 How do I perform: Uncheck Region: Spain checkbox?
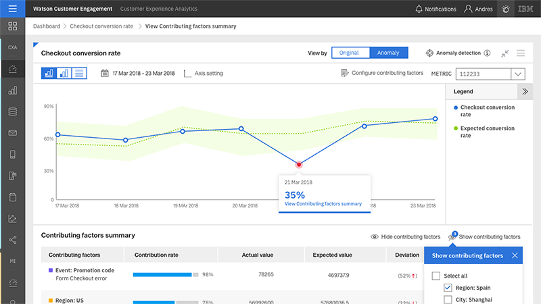coord(448,288)
